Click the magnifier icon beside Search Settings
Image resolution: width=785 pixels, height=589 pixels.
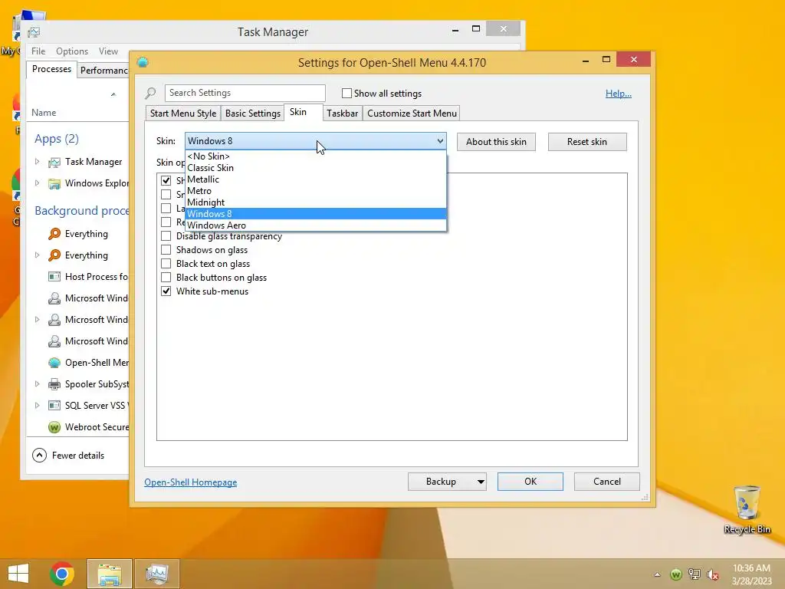151,93
